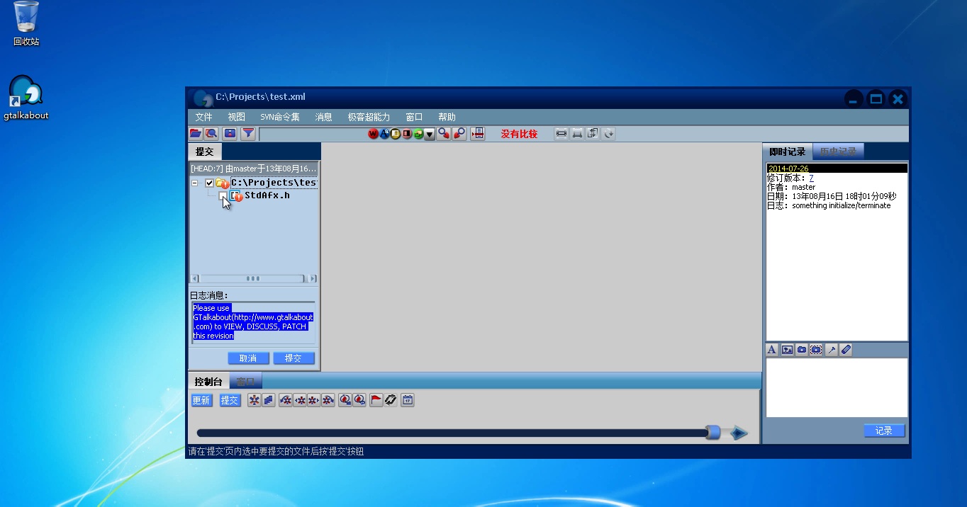Open the 消息 menu
967x507 pixels.
pos(323,118)
